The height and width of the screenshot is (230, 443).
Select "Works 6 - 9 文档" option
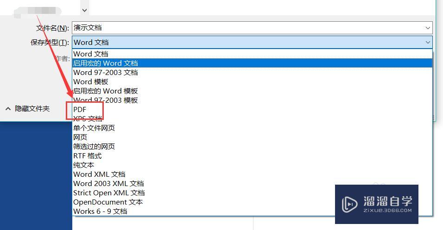[x=252, y=211]
